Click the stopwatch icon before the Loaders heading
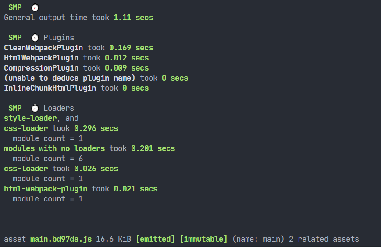Image resolution: width=381 pixels, height=247 pixels. [x=35, y=108]
